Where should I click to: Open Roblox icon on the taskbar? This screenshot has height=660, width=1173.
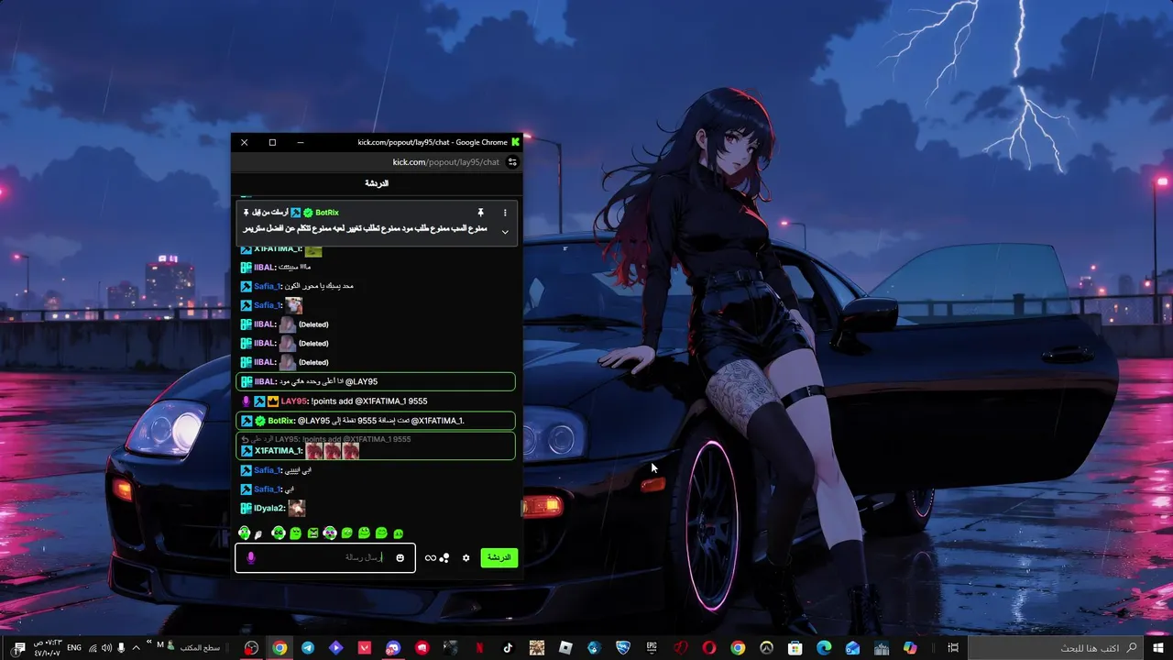(565, 648)
